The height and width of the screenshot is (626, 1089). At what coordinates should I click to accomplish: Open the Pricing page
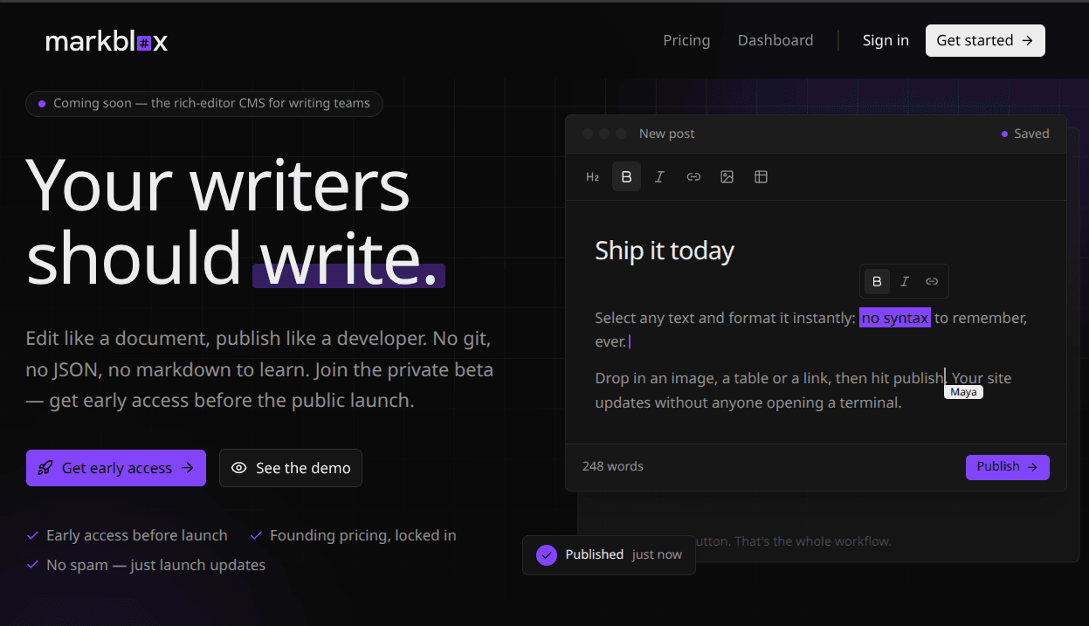click(x=686, y=40)
